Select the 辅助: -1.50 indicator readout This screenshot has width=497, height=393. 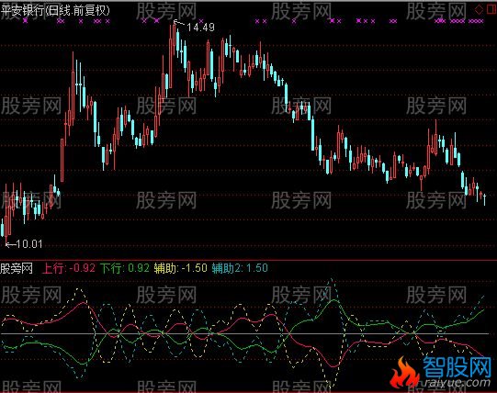point(181,268)
